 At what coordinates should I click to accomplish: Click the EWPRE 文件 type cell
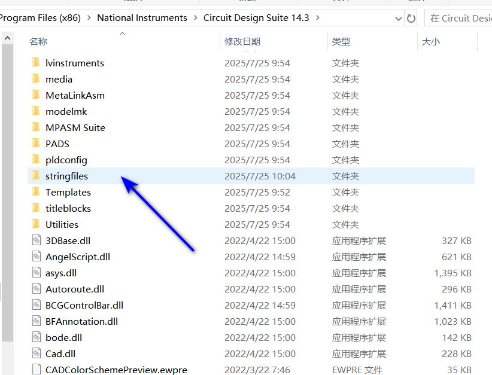click(357, 370)
